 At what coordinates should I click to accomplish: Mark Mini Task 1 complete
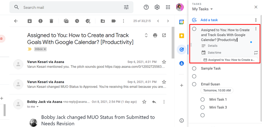[203, 99]
